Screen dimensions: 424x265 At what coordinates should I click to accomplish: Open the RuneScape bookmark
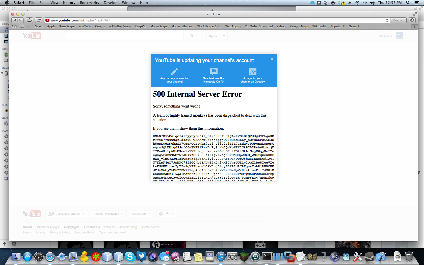point(67,26)
